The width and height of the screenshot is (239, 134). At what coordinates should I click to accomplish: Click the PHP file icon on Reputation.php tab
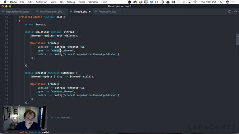(x=96, y=12)
